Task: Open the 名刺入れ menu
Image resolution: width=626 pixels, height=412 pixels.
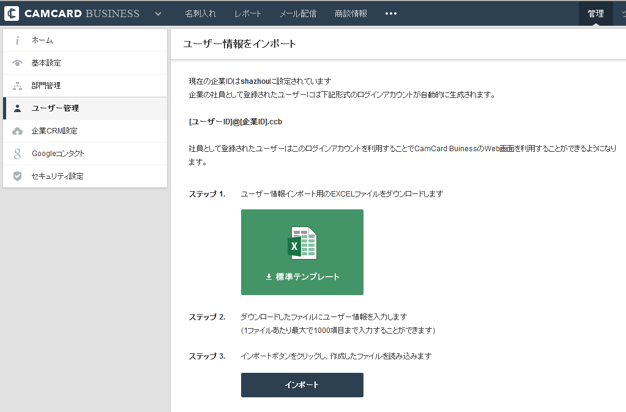Action: (x=201, y=13)
